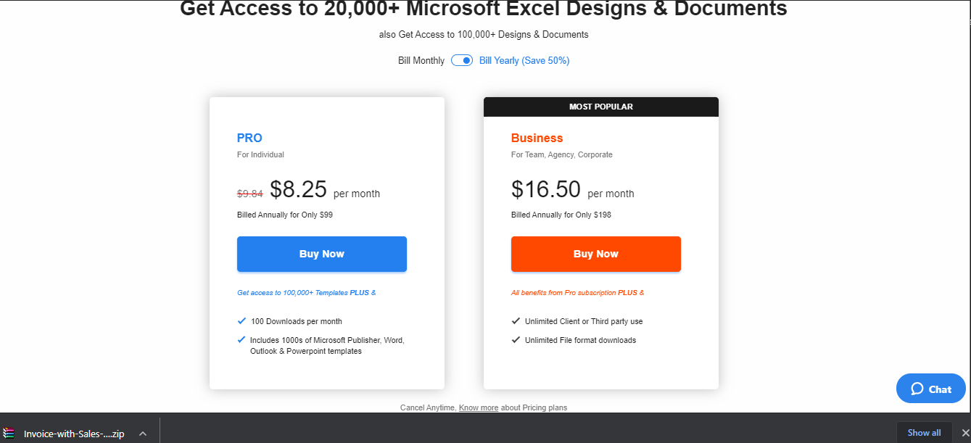Click the checkmark beside Unlimited File format downloads
971x443 pixels.
(x=516, y=339)
